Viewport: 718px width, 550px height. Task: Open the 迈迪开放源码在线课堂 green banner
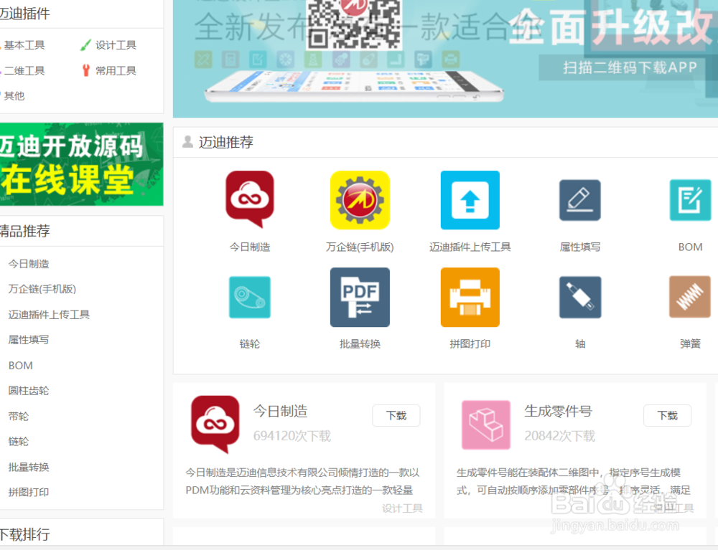81,164
